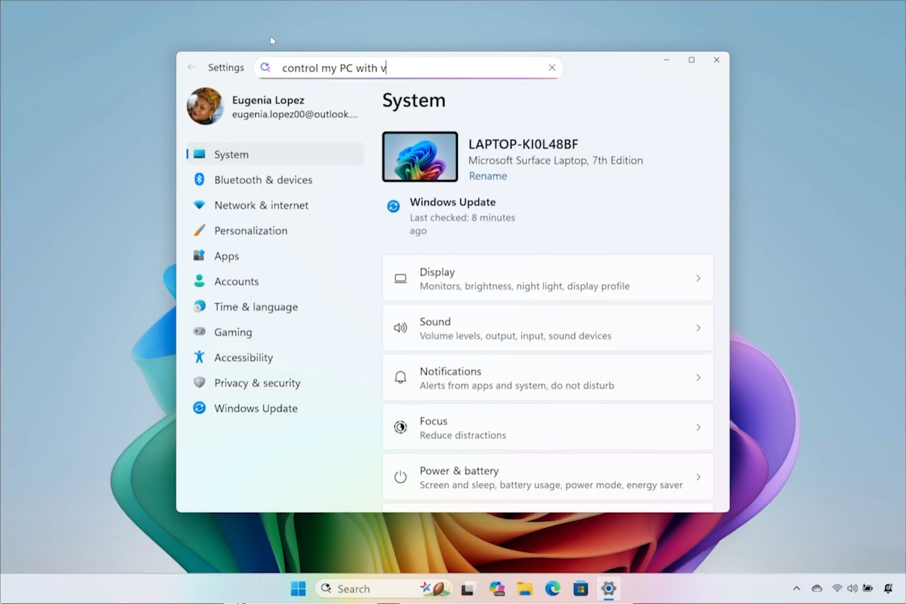Click the Accessibility person icon in sidebar

199,357
